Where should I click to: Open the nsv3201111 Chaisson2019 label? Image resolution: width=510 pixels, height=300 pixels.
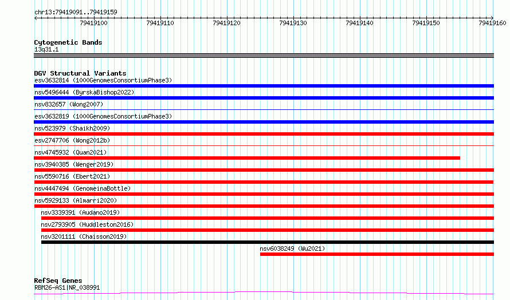pos(84,236)
